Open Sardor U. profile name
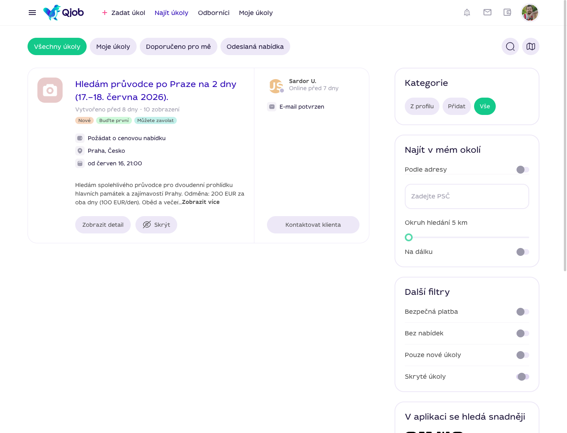Viewport: 567px width, 433px height. click(302, 81)
